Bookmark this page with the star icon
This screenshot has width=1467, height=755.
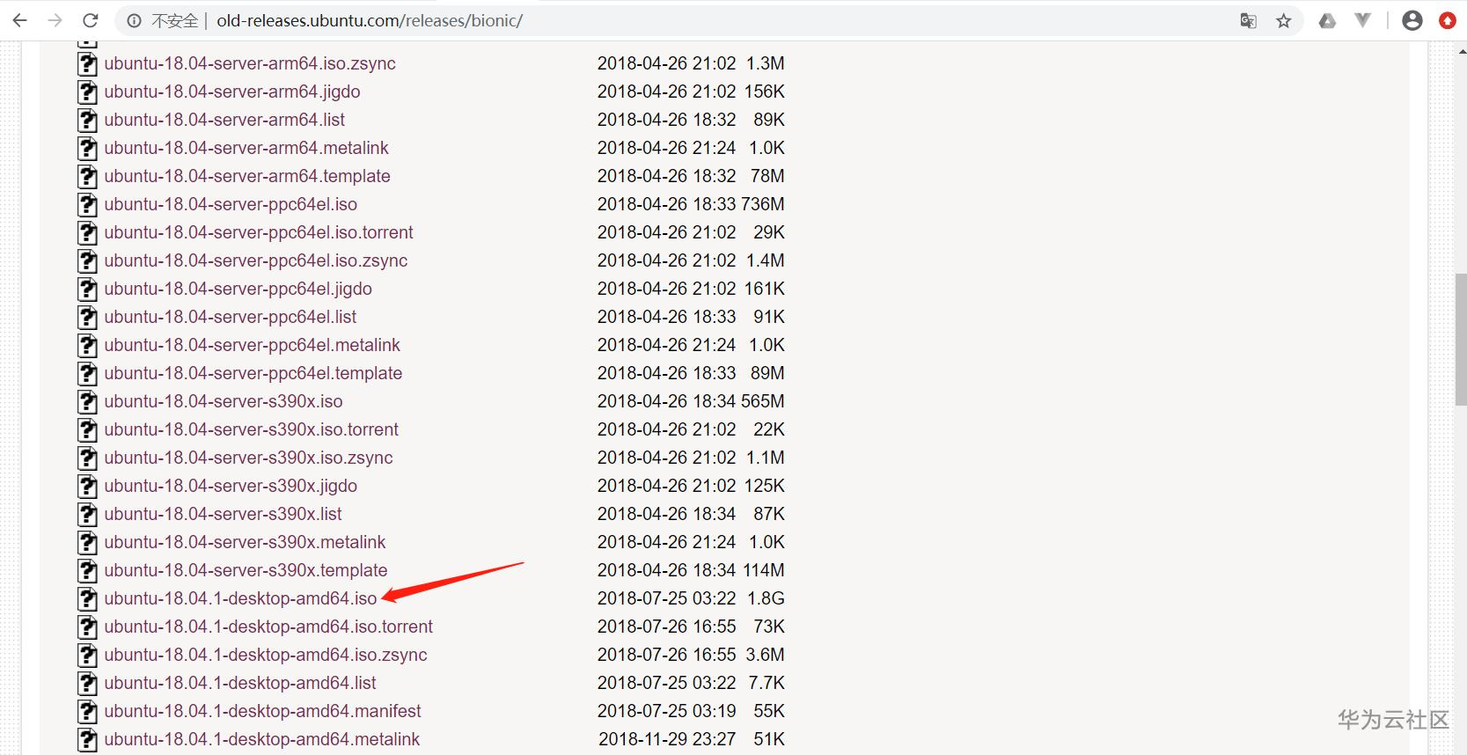click(1284, 21)
